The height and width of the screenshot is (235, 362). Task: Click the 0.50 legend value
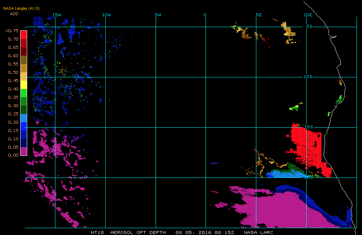(13, 72)
